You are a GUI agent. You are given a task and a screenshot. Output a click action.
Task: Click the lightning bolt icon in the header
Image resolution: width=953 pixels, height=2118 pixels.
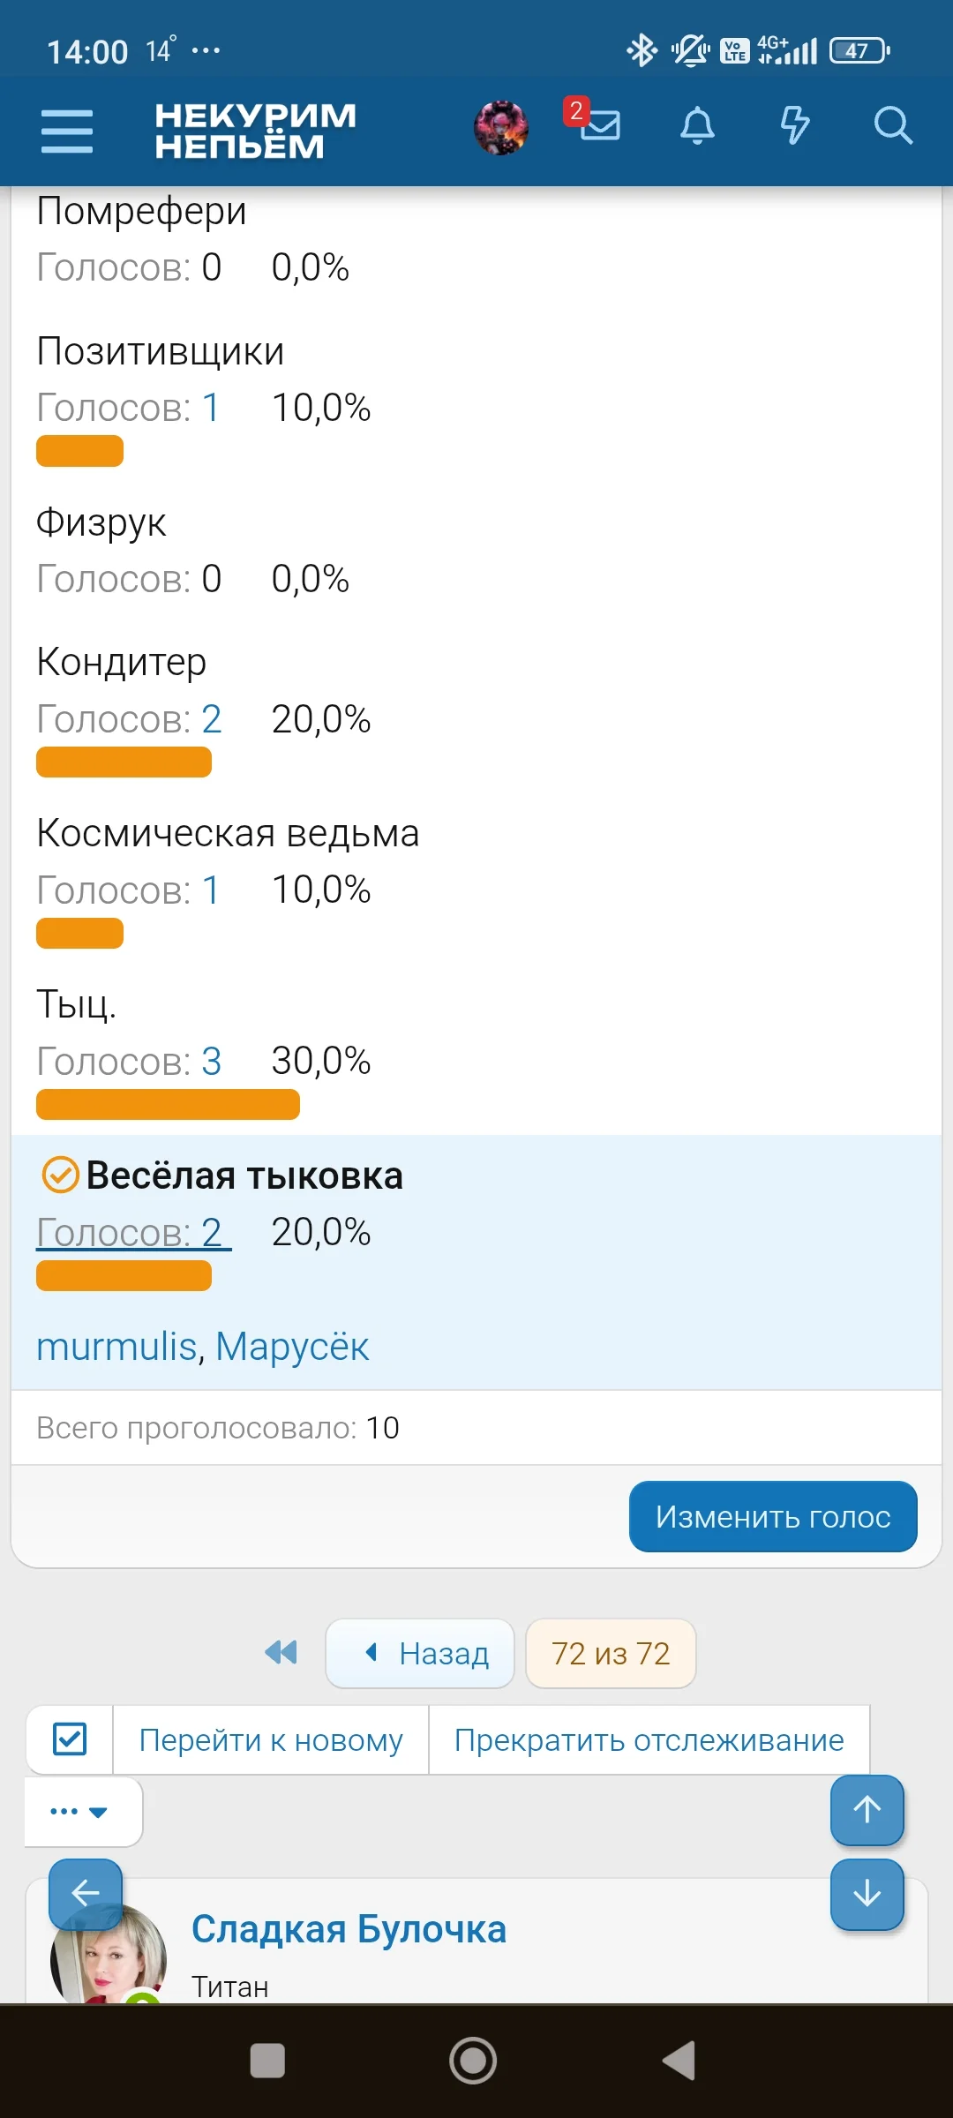(x=794, y=128)
